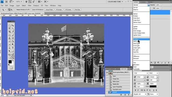Enable Zoom All Windows checkbox

click(x=31, y=10)
